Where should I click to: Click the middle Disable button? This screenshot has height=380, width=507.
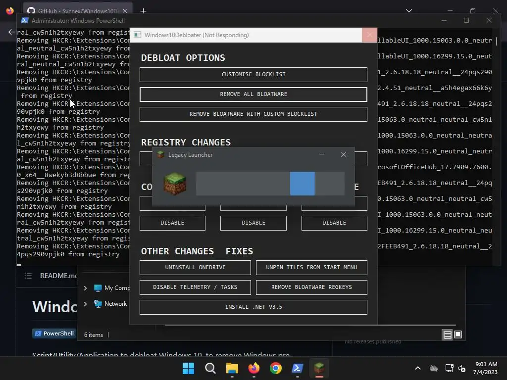(x=253, y=223)
